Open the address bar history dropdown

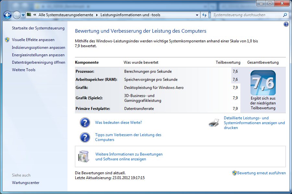pyautogui.click(x=197, y=15)
